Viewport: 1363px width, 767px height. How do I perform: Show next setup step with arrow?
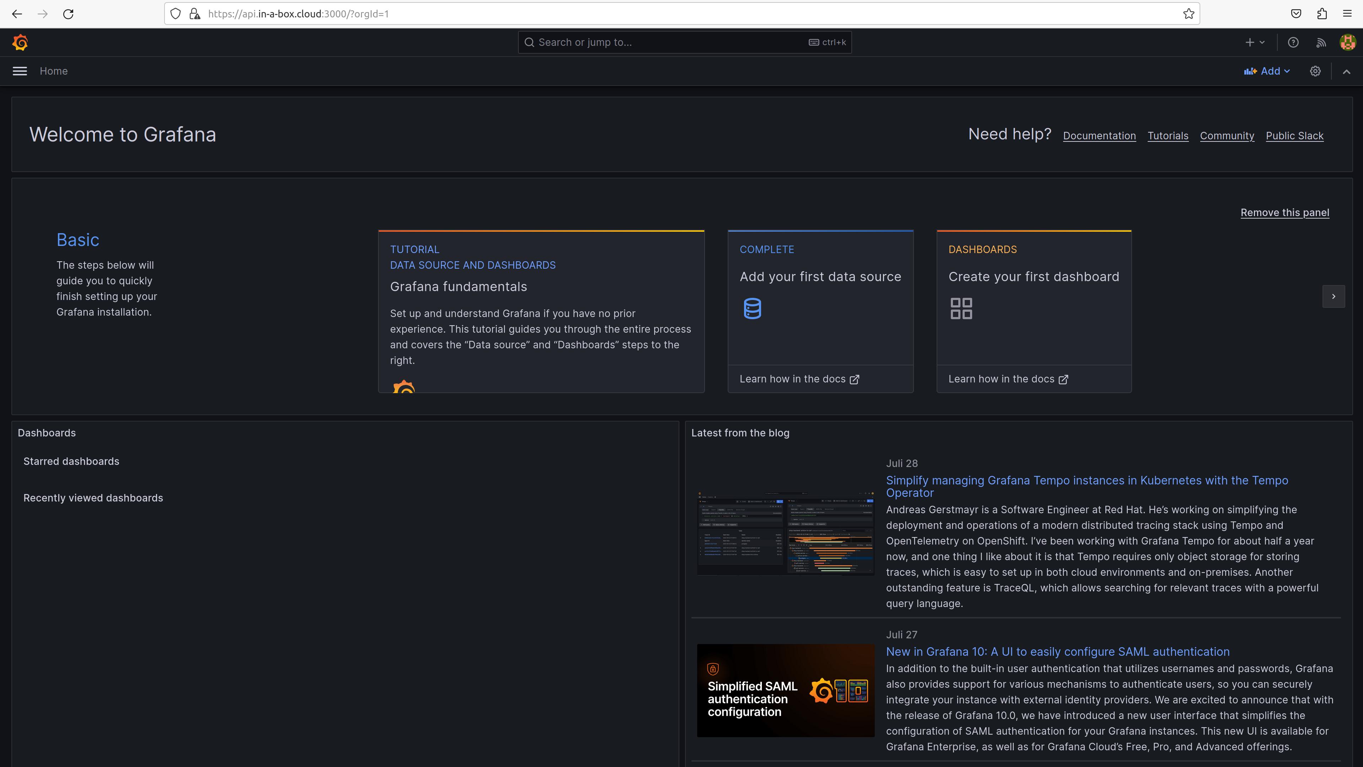tap(1334, 296)
